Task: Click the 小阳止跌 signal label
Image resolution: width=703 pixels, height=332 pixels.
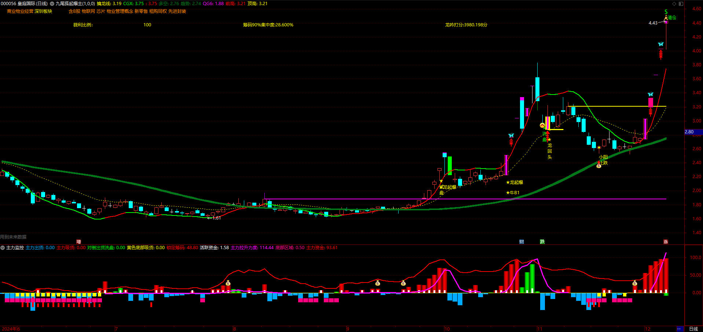Action: 603,160
